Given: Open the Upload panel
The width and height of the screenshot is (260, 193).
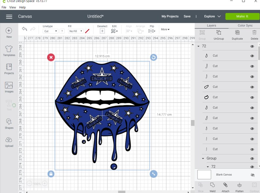Looking at the screenshot, I should click(x=9, y=142).
